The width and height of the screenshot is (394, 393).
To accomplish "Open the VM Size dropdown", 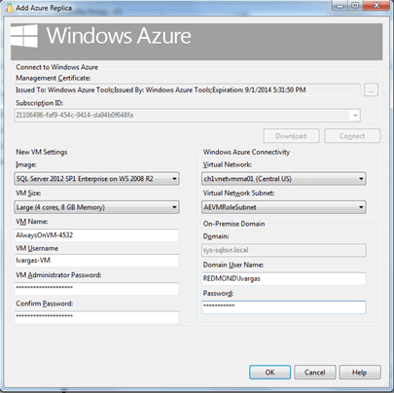I will point(96,207).
